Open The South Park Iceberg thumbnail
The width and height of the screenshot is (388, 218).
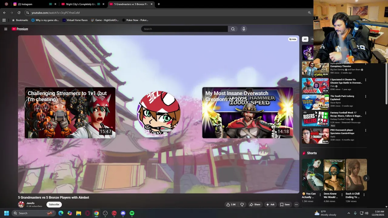coord(315,102)
